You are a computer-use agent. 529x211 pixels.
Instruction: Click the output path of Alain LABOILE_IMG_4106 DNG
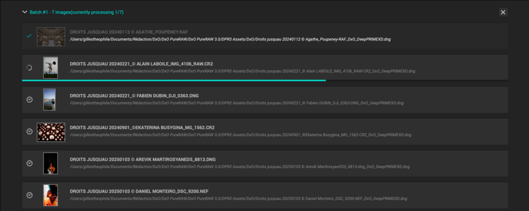pos(243,71)
